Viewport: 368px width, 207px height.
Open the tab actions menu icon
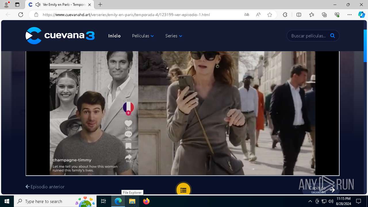pyautogui.click(x=17, y=5)
